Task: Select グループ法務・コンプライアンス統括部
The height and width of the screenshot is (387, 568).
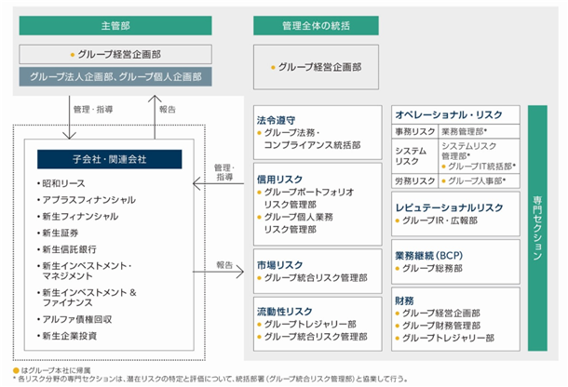Action: 312,139
